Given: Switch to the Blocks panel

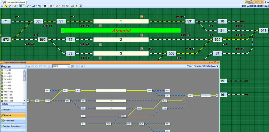Looking at the screenshot, I should 13,110.
